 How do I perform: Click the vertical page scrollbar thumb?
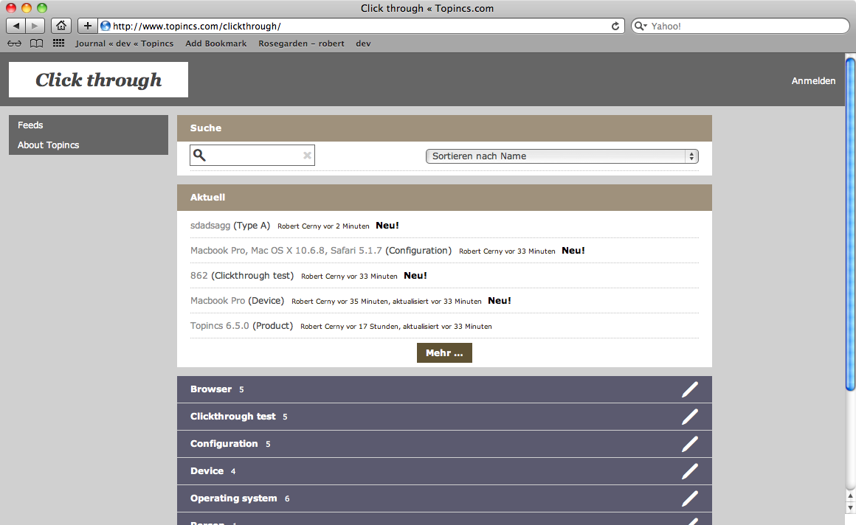850,221
